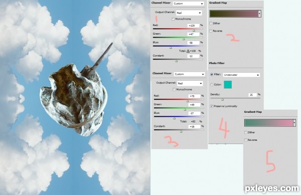Tick Dither under the green-to-pink gradient
This screenshot has height=195, width=301.
tap(245, 132)
